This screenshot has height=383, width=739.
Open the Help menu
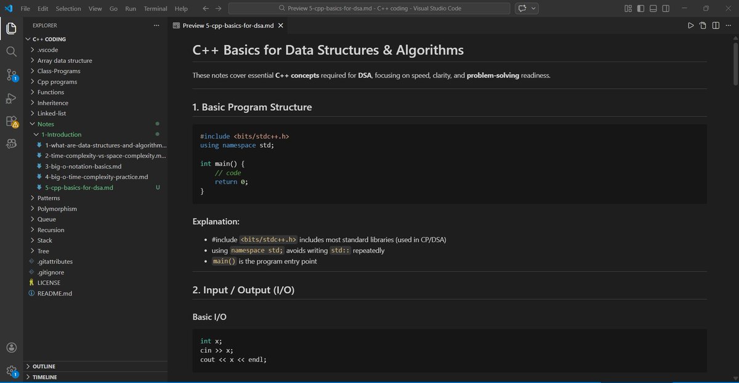click(x=181, y=9)
